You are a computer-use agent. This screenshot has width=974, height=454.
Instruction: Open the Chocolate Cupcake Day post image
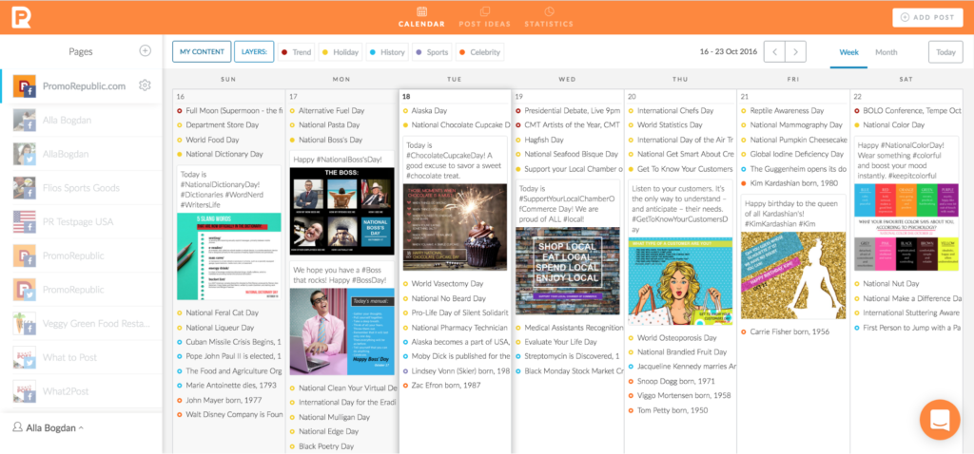[x=455, y=226]
